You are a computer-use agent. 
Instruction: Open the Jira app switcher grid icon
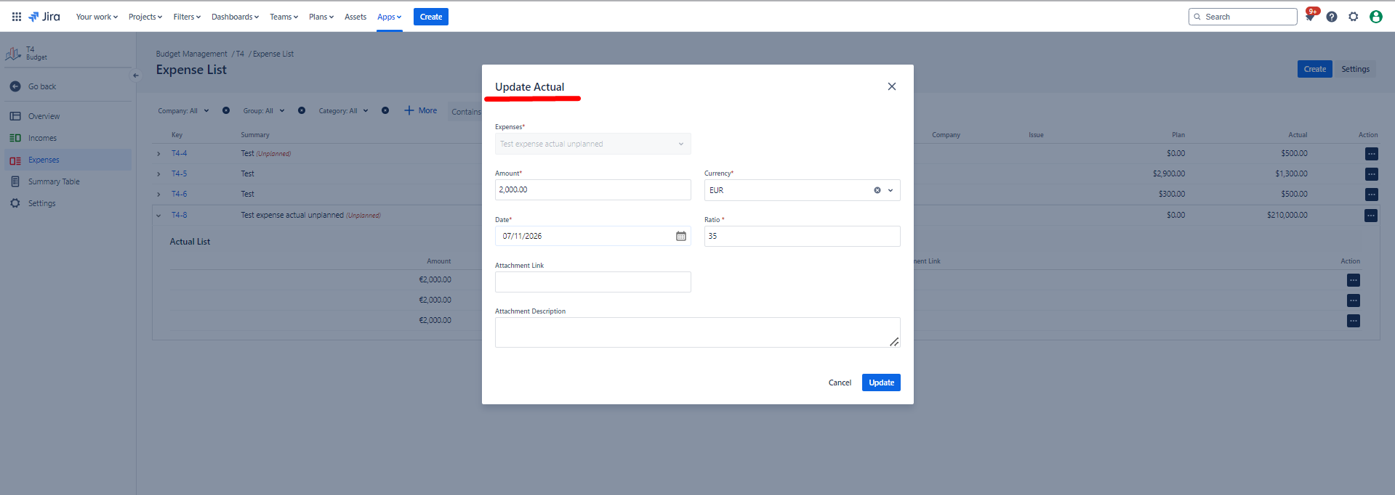[x=17, y=17]
